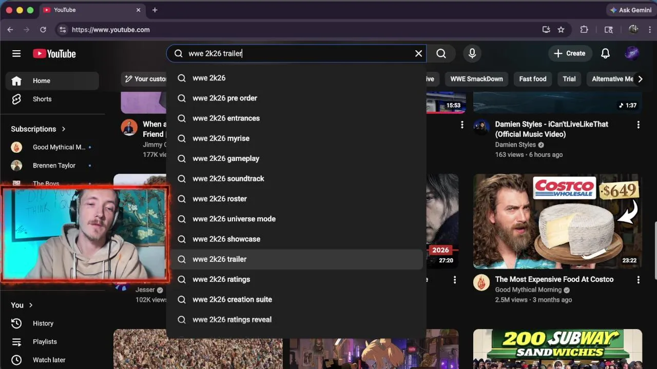This screenshot has width=657, height=369.
Task: Open History in the sidebar
Action: (x=52, y=323)
